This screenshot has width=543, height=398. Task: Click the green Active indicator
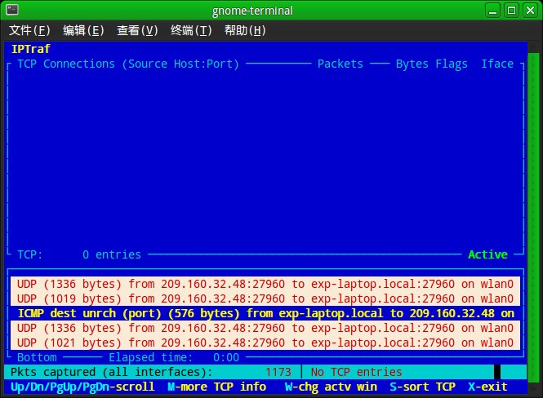[487, 254]
